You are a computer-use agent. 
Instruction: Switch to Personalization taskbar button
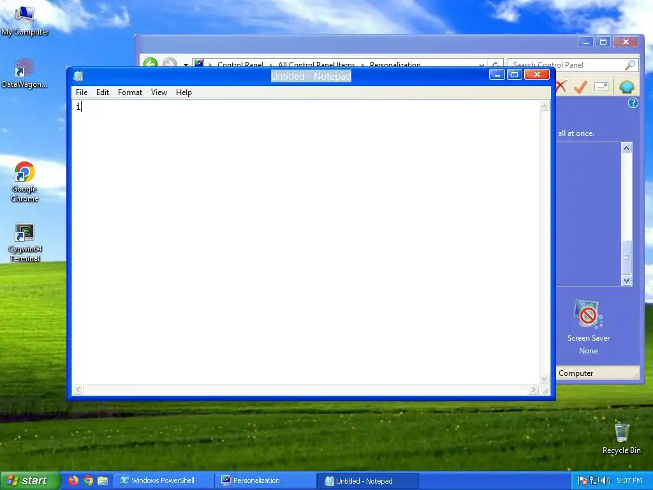coord(265,480)
